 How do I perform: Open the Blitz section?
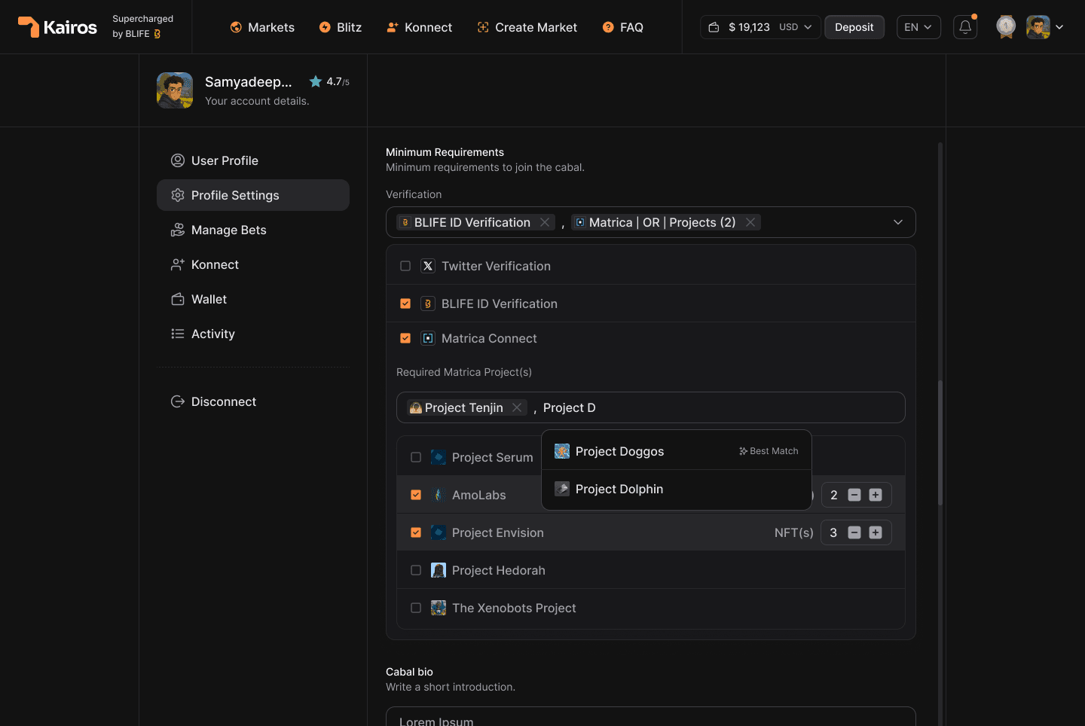pyautogui.click(x=340, y=27)
